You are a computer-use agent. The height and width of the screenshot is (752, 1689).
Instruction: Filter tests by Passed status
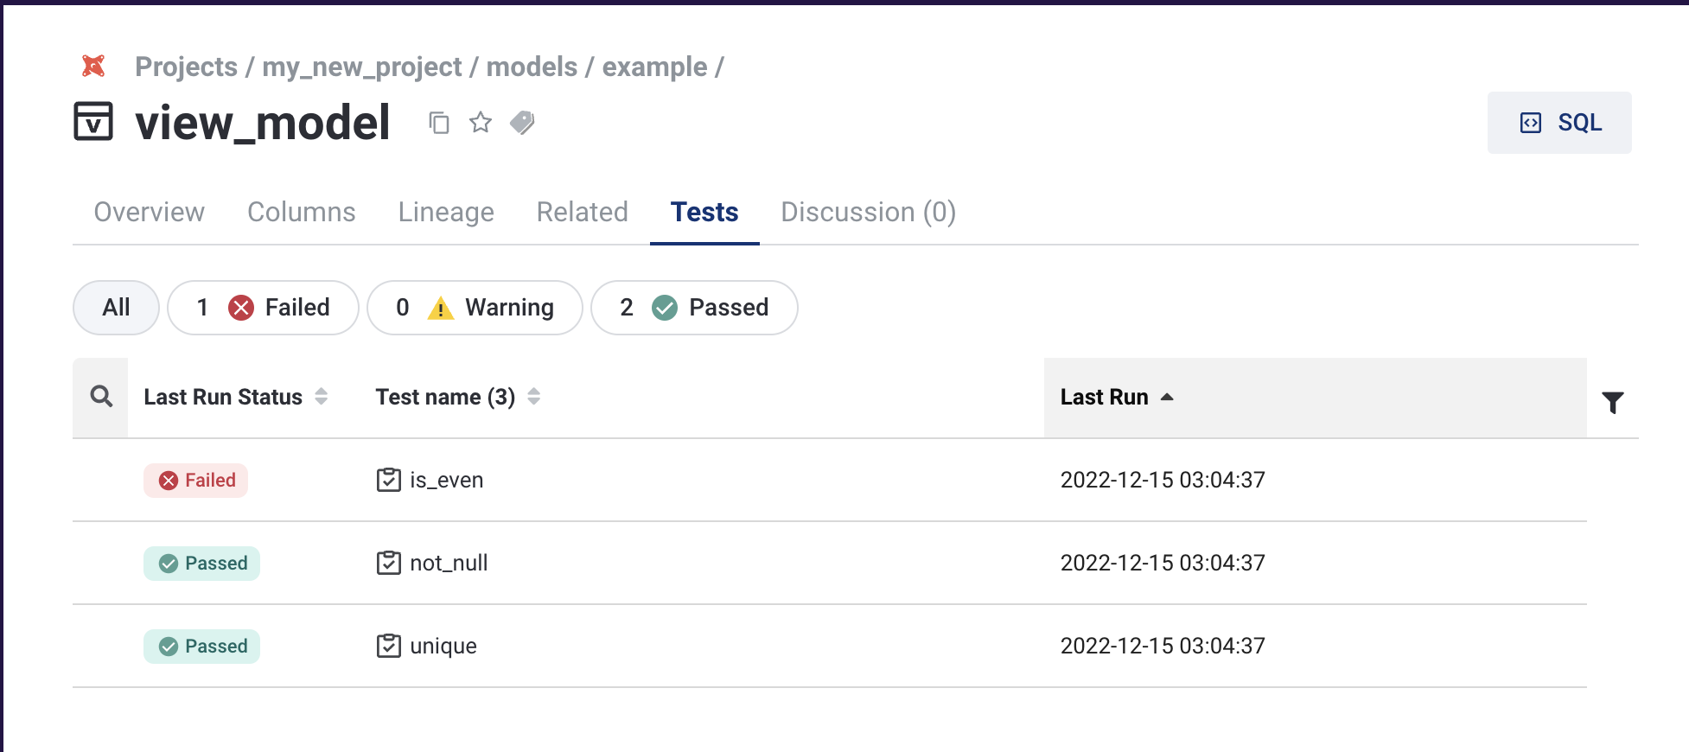pos(694,308)
